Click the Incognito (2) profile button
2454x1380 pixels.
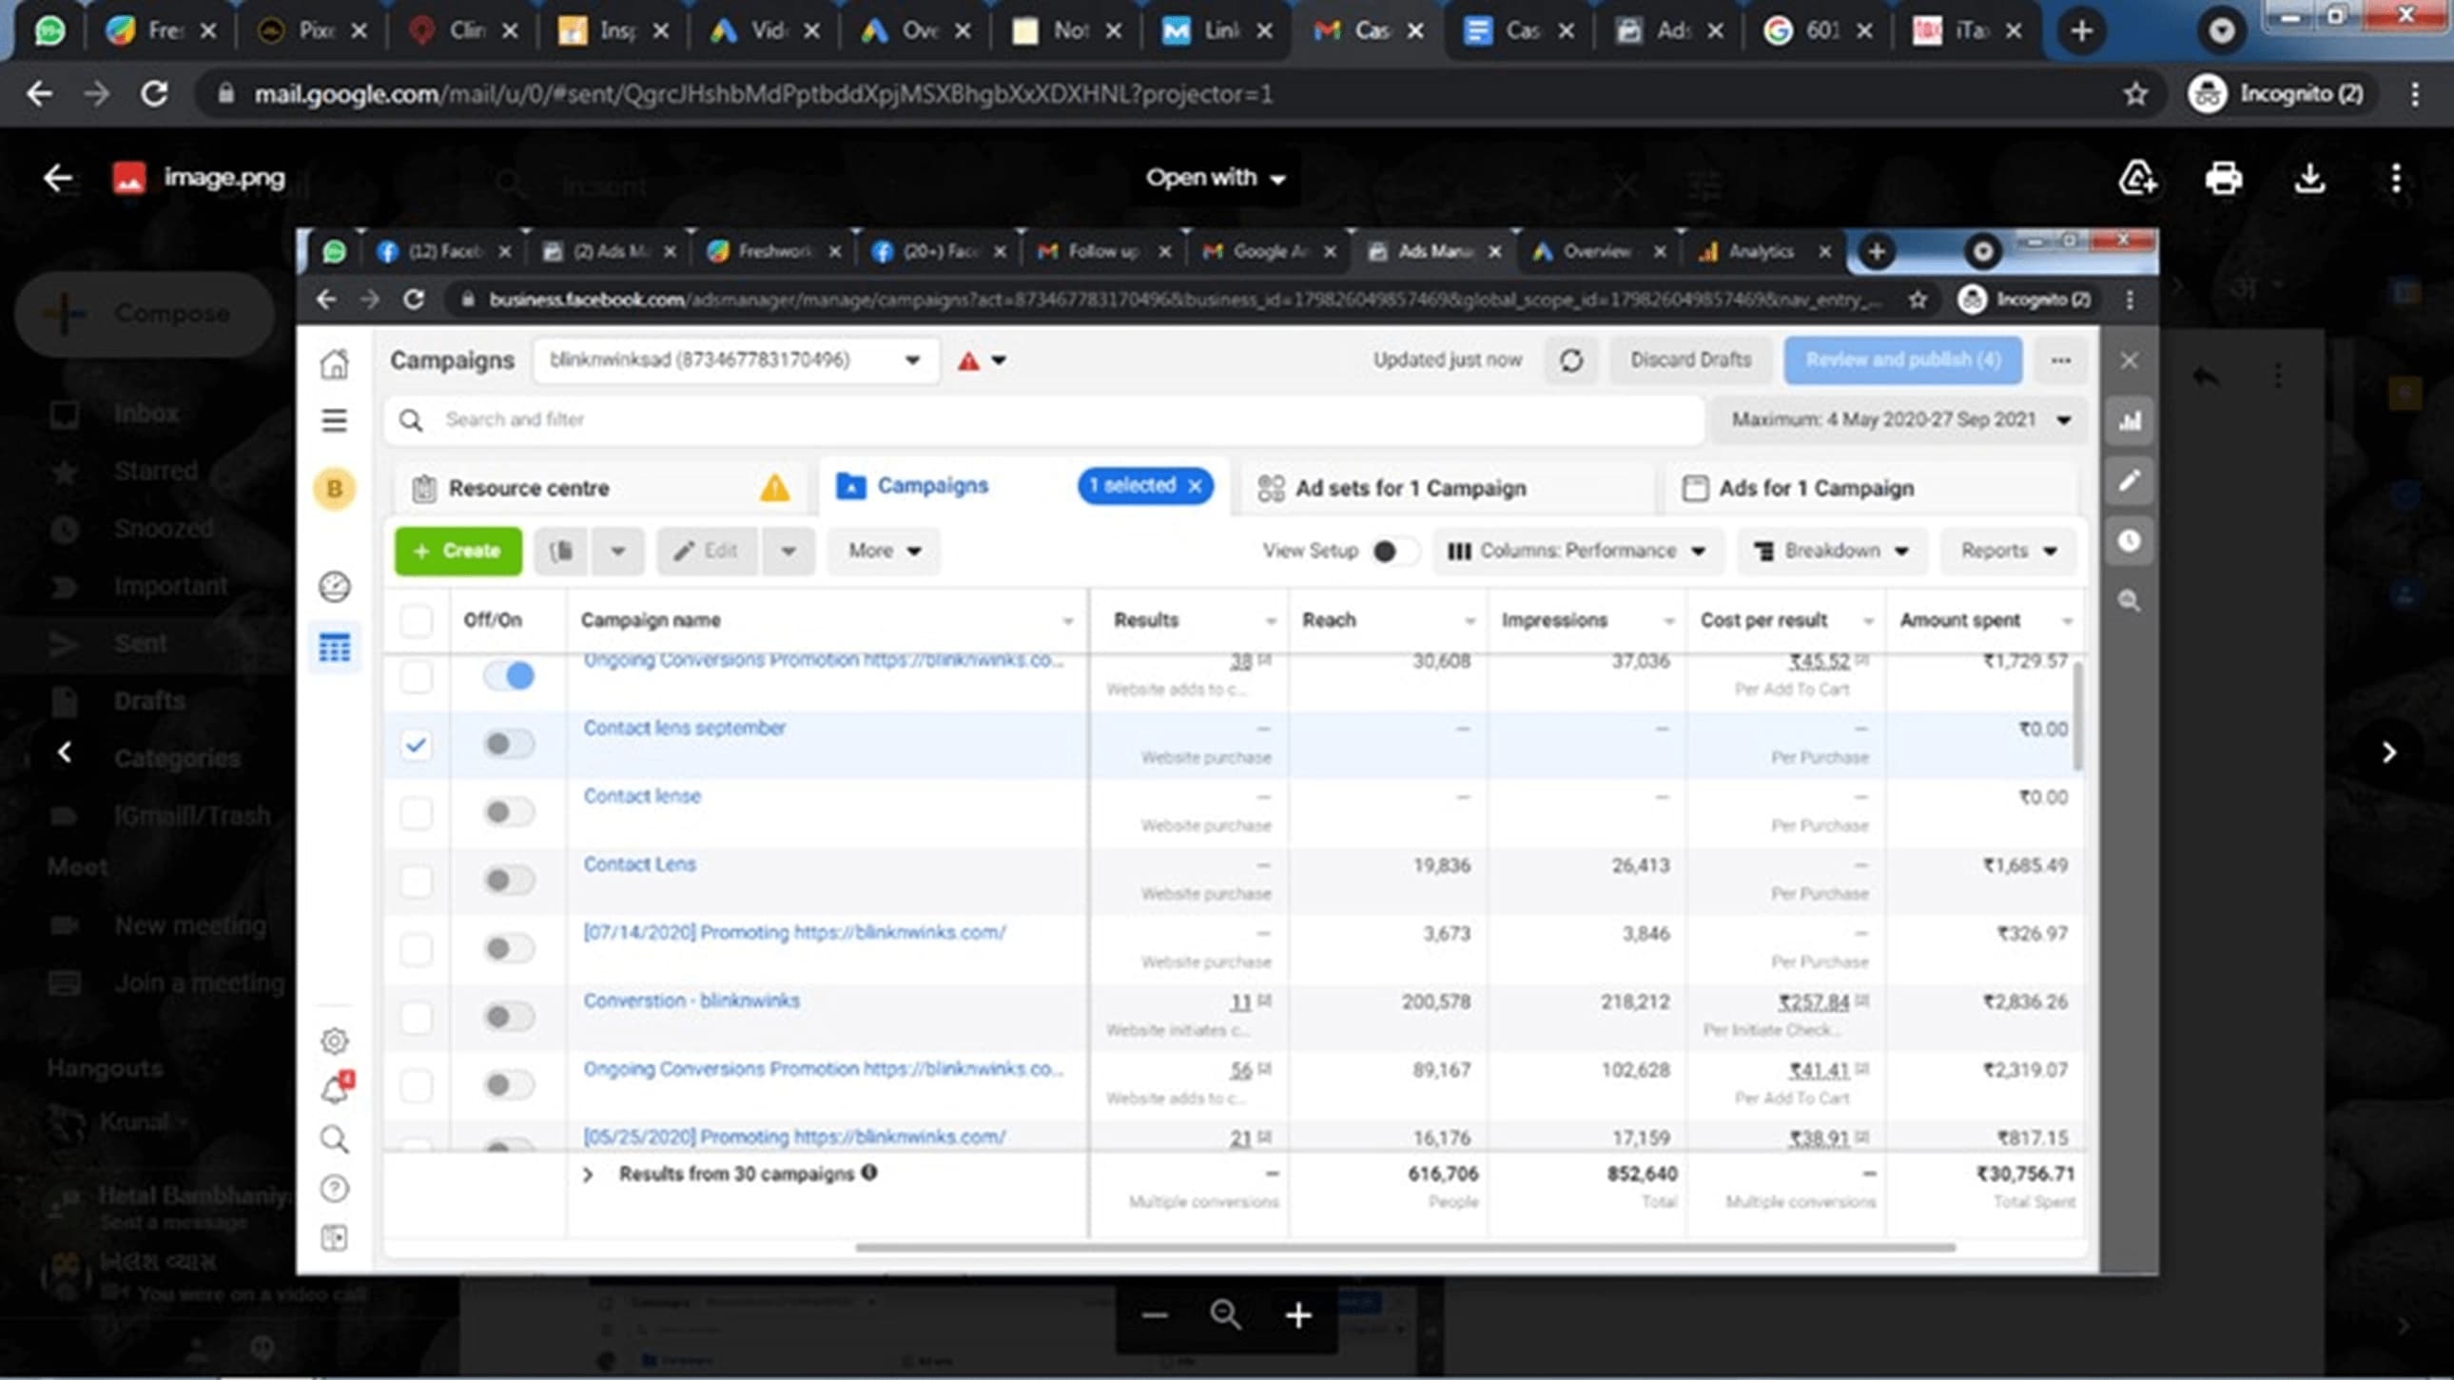coord(2275,93)
